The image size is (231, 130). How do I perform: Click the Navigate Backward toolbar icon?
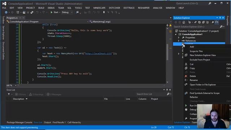pyautogui.click(x=6, y=12)
